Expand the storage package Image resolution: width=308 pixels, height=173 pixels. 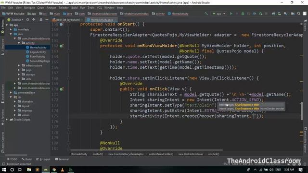pos(19,74)
